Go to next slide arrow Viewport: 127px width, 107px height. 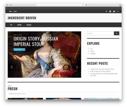click(x=77, y=67)
